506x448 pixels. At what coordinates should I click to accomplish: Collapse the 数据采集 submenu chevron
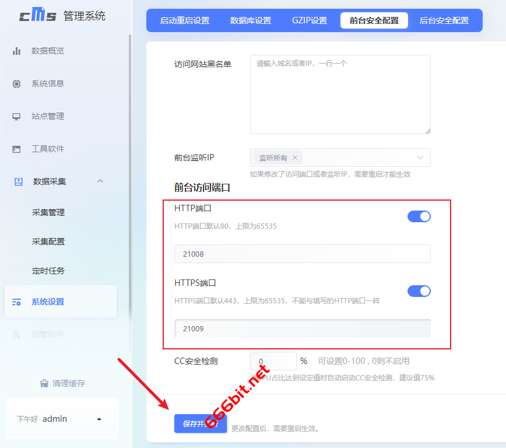click(100, 181)
